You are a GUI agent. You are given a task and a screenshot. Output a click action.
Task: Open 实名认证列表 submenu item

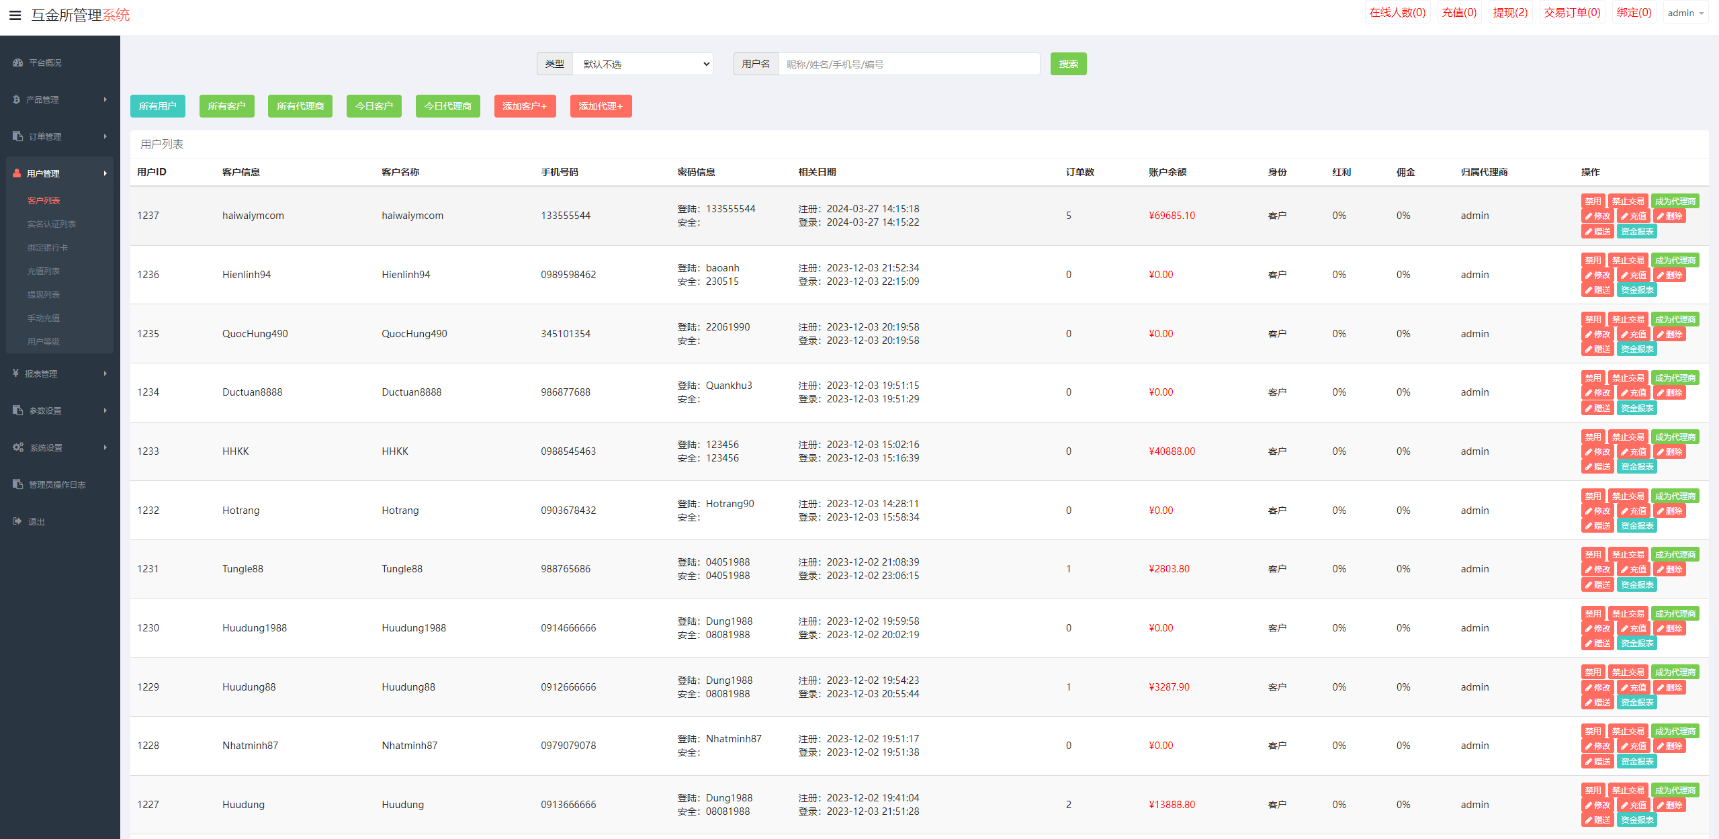click(52, 224)
